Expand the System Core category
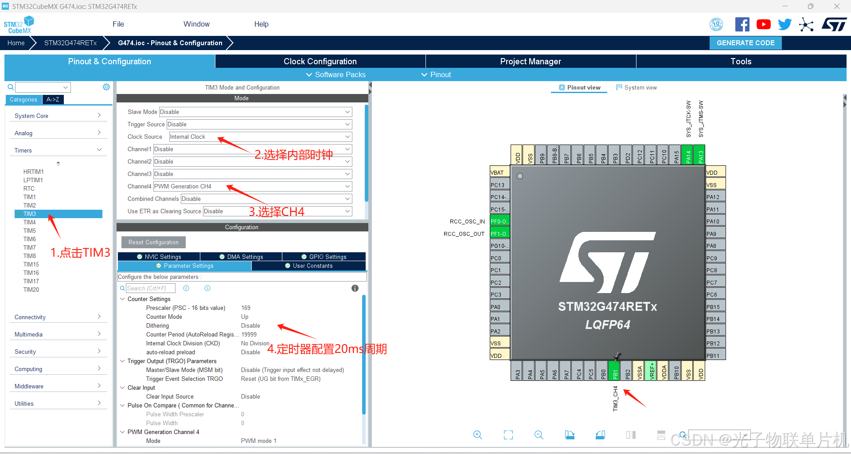 click(x=58, y=116)
